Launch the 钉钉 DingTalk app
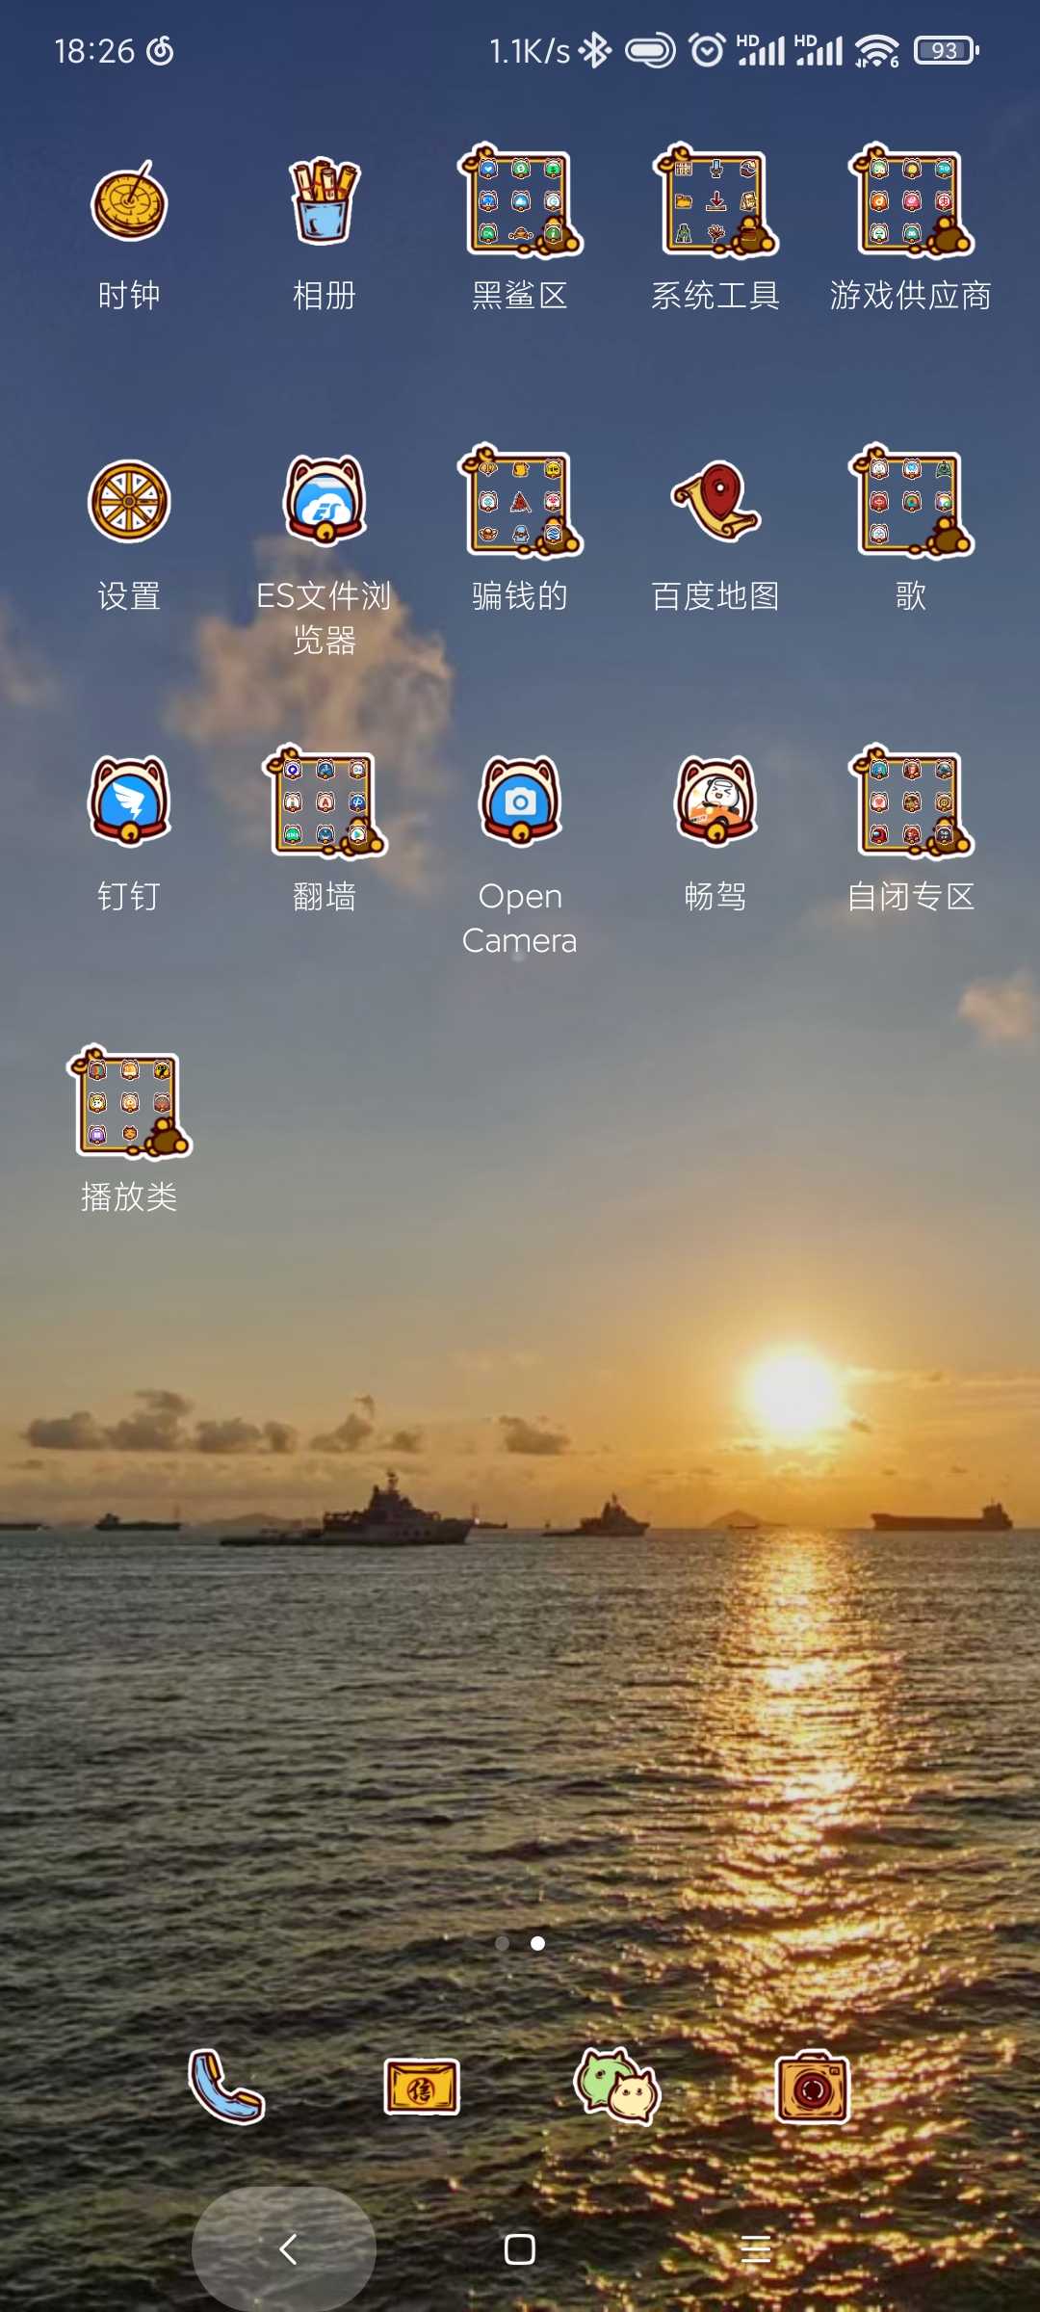 [x=129, y=802]
